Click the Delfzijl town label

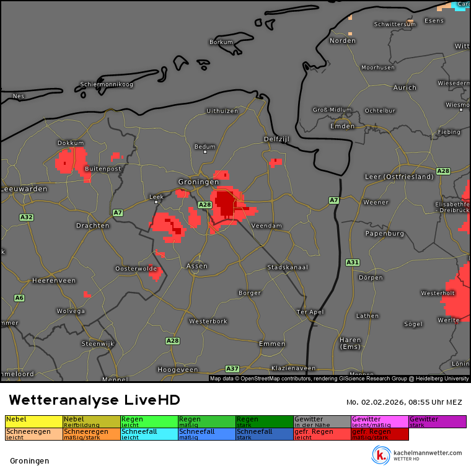point(276,139)
